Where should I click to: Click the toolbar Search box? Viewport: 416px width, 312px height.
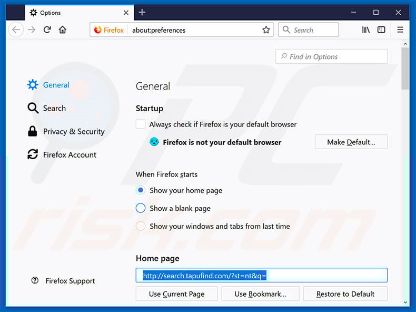tap(308, 30)
